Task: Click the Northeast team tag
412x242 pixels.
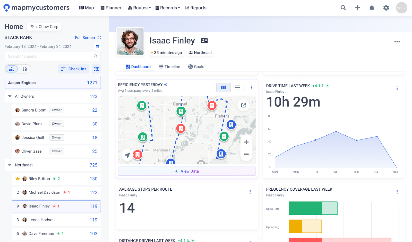Action: (200, 53)
